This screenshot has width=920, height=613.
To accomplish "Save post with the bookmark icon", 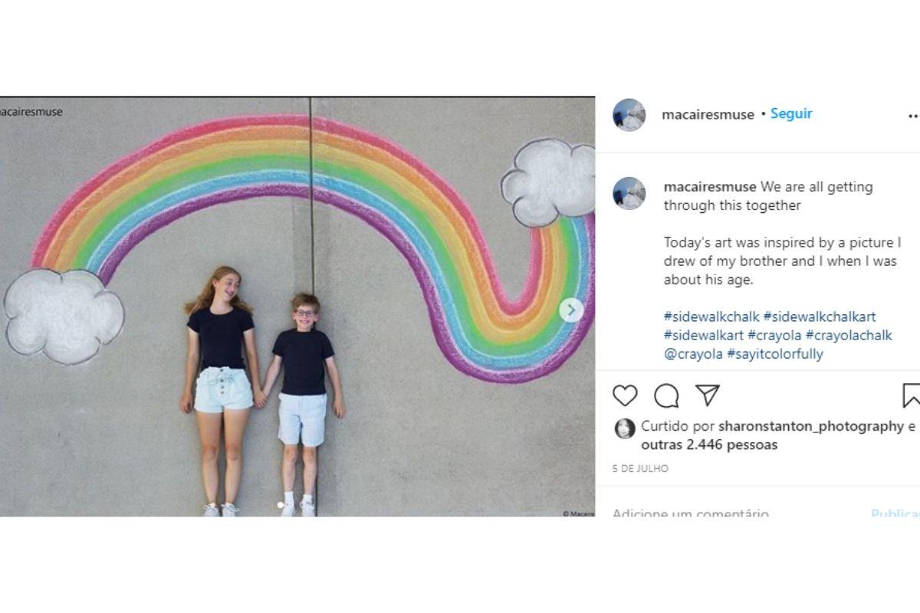I will 911,395.
